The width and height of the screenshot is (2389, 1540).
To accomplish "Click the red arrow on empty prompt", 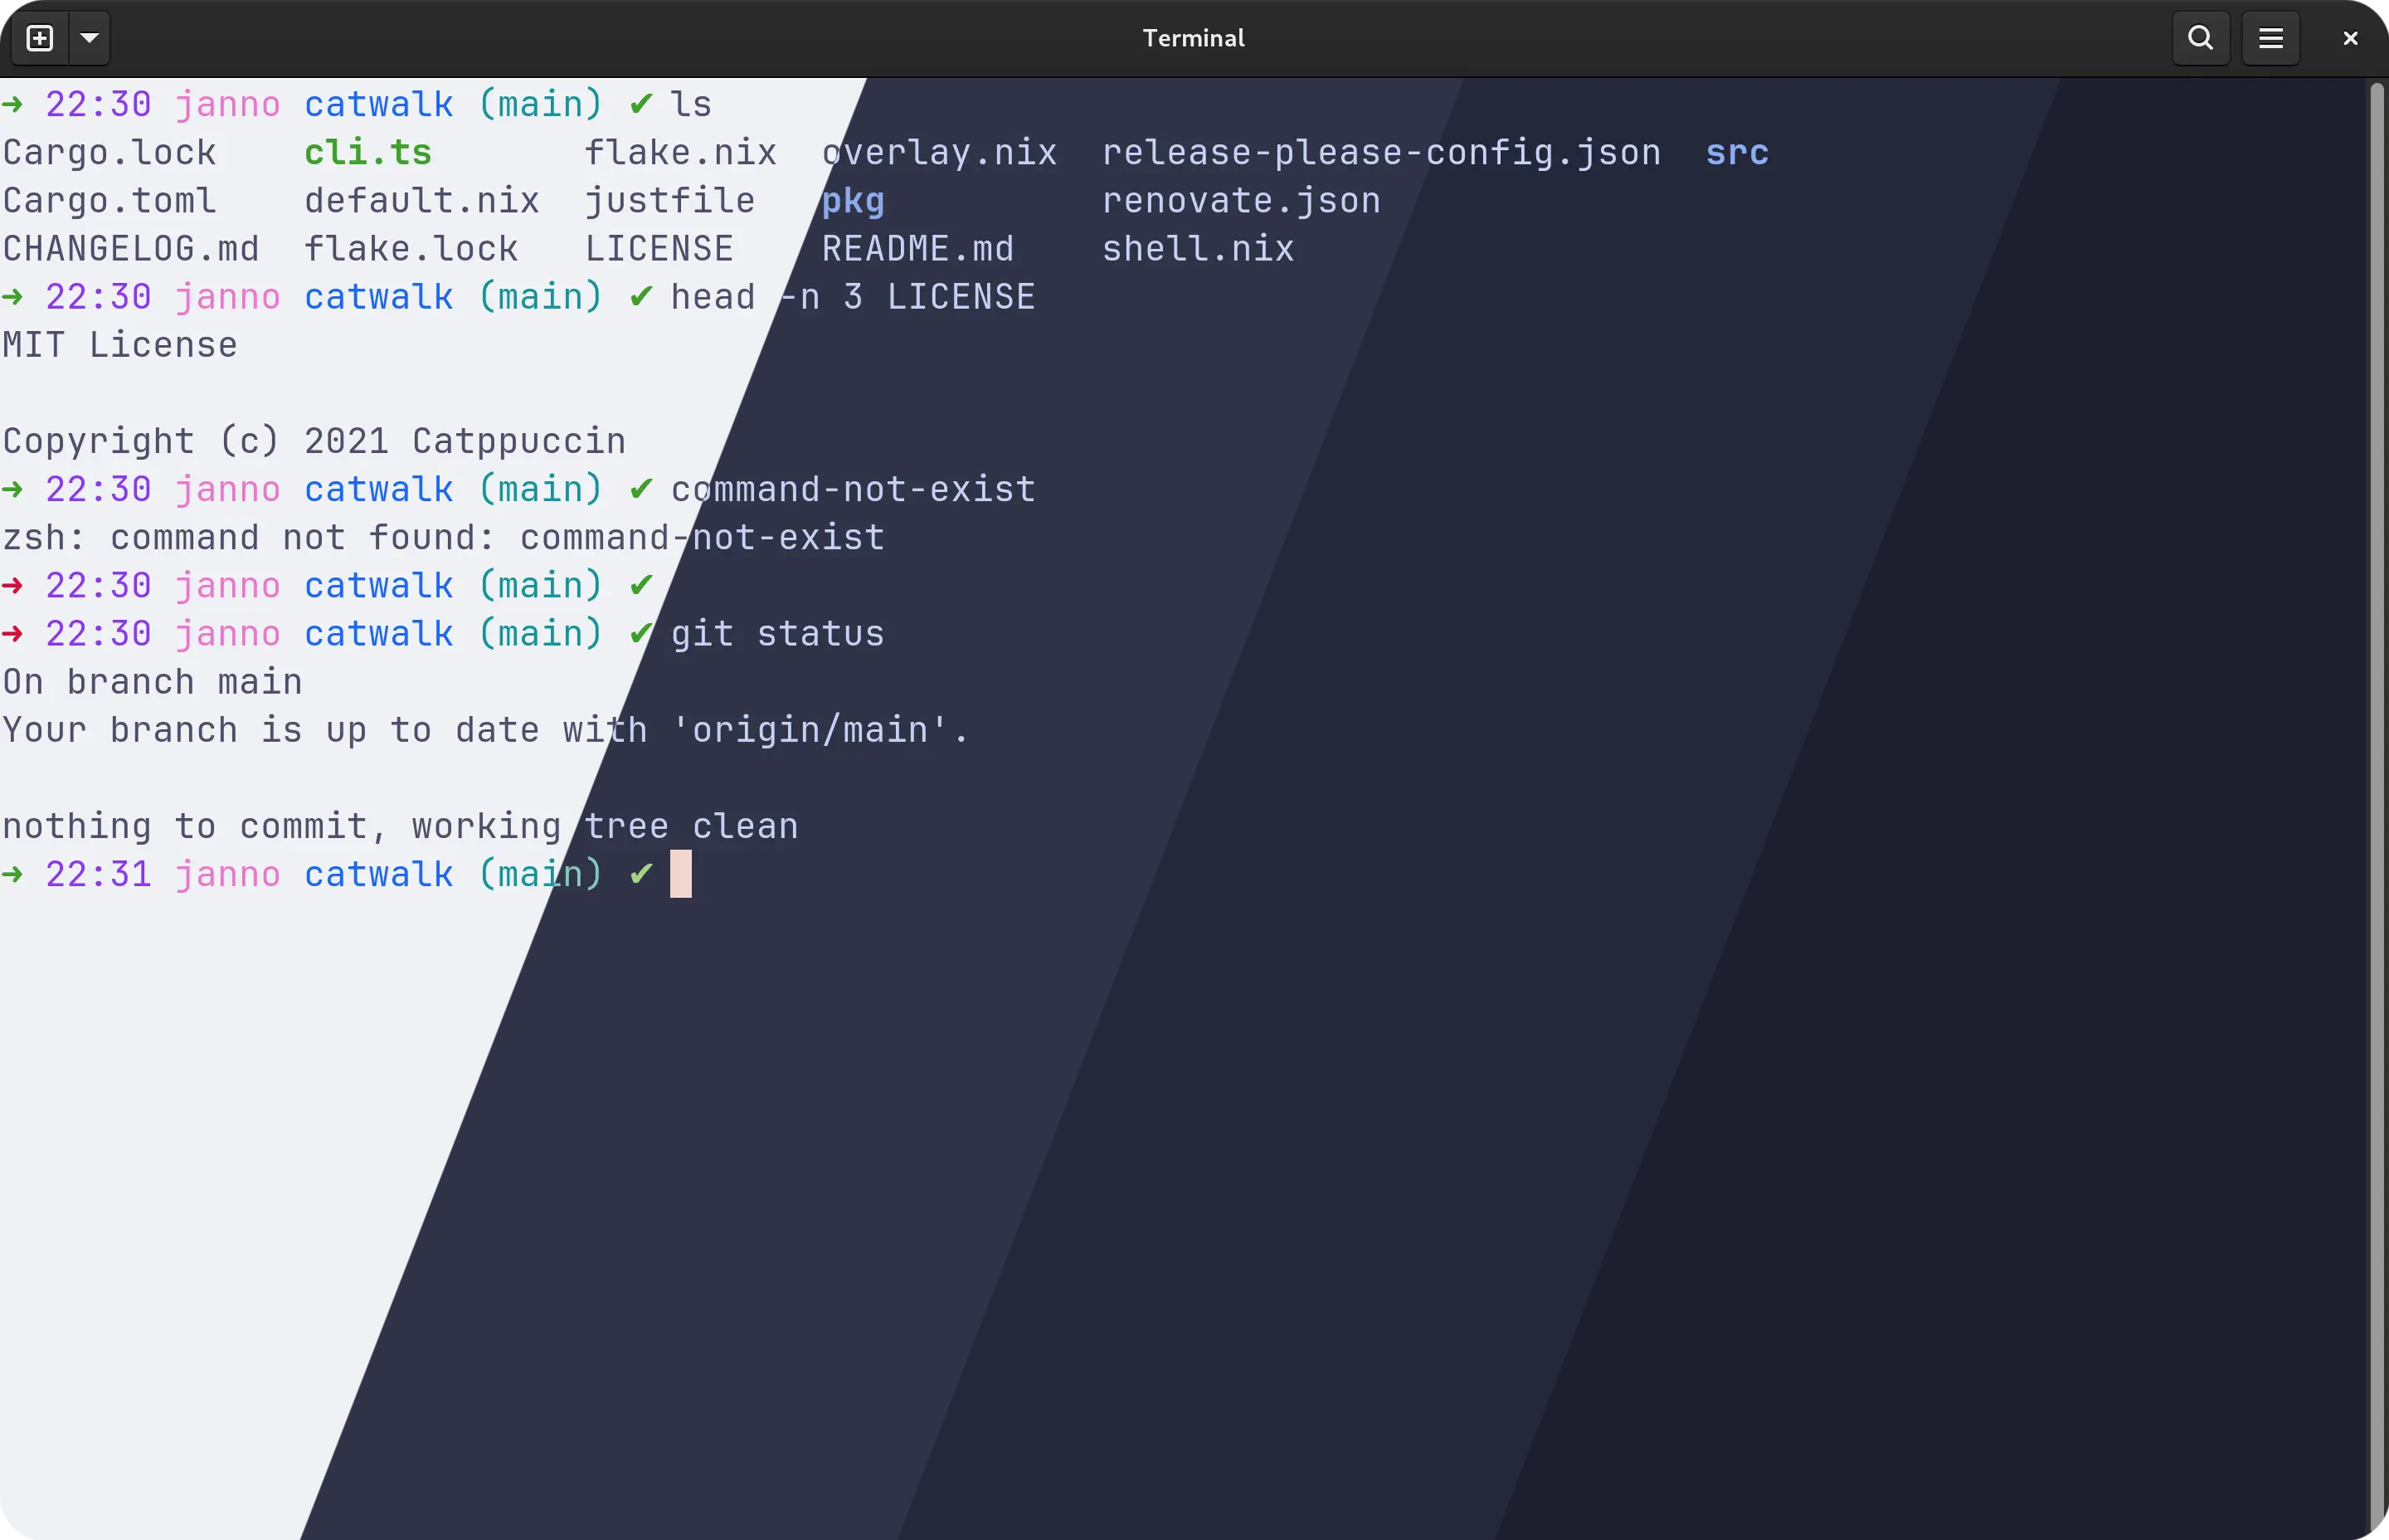I will click(x=13, y=586).
